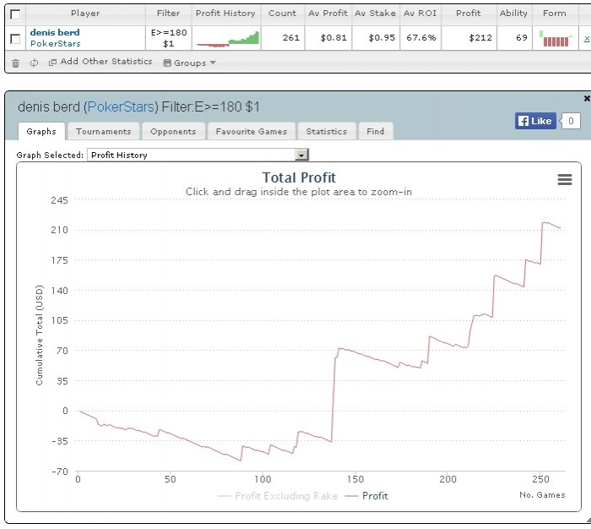This screenshot has height=529, width=591.
Task: Switch to the Tournaments tab
Action: pyautogui.click(x=103, y=131)
